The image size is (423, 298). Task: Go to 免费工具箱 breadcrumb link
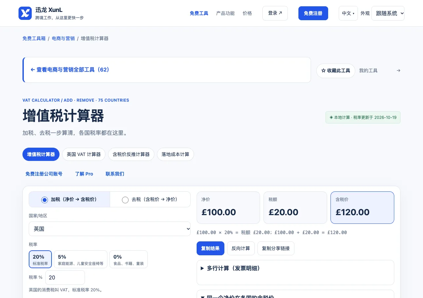pyautogui.click(x=34, y=38)
